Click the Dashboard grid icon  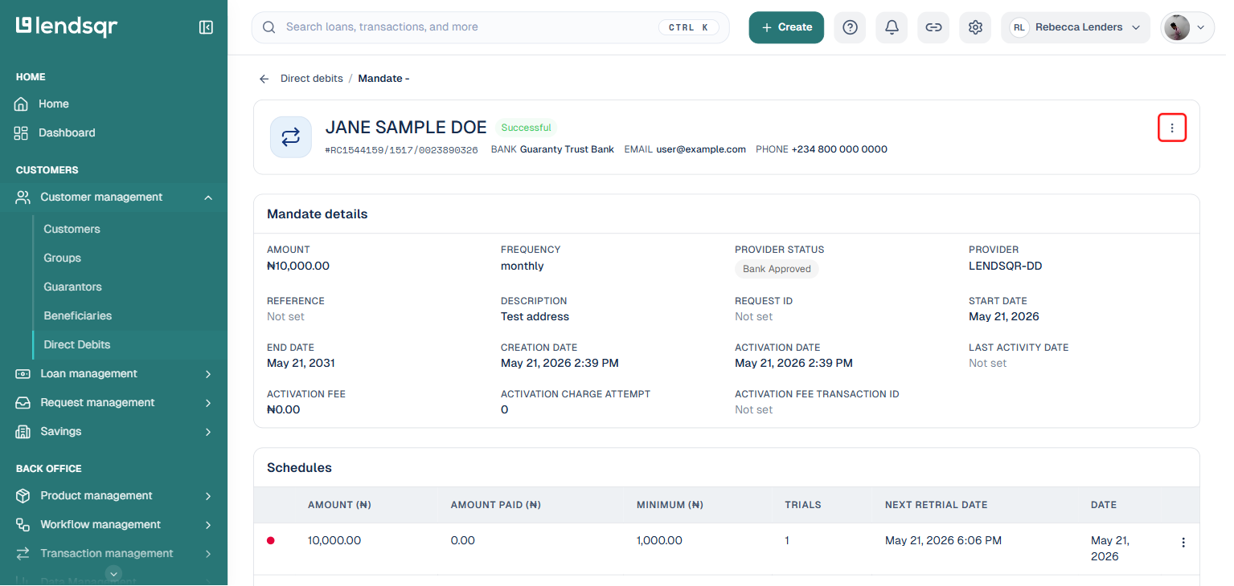tap(22, 132)
